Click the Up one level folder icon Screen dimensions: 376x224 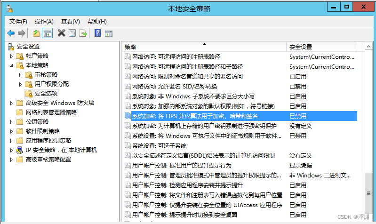tap(36, 33)
